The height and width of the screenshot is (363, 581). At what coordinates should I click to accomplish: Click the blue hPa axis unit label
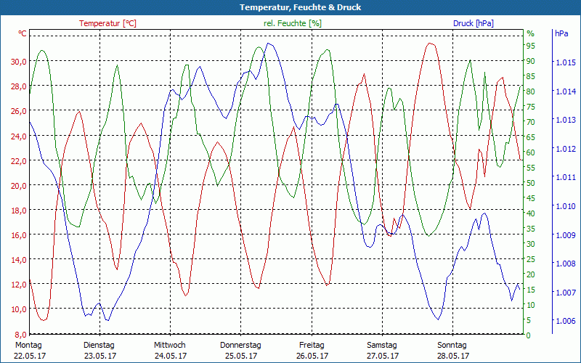tap(561, 33)
